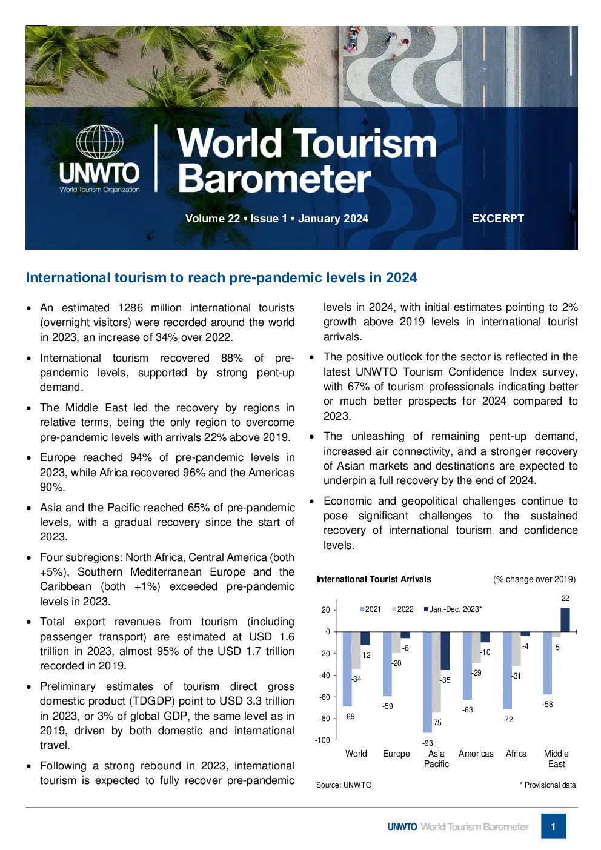Viewport: 601px width, 850px height.
Task: Click the 2022 legend color swatch
Action: pyautogui.click(x=394, y=609)
